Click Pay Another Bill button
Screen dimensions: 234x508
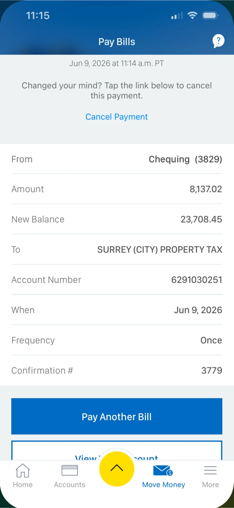[x=117, y=416]
